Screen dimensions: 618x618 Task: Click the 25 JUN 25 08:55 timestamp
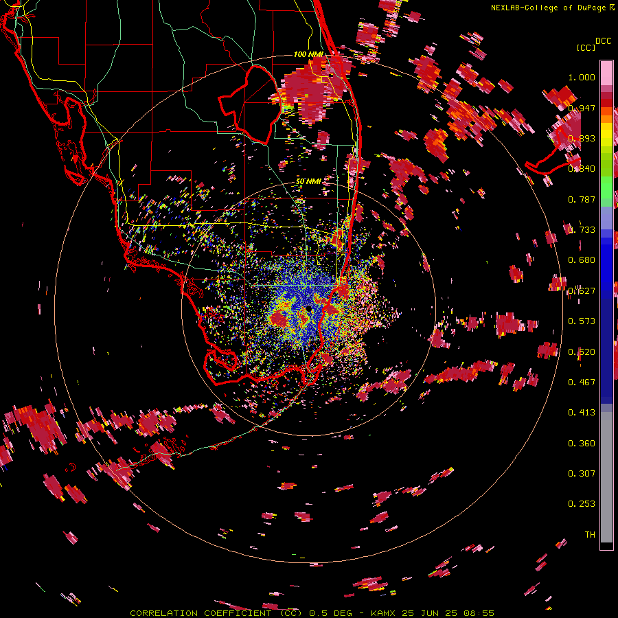(448, 613)
